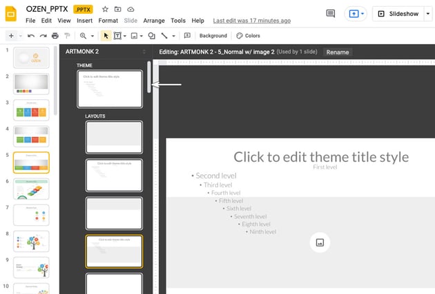Click the image placeholder icon on slide
The image size is (435, 294).
tap(320, 242)
